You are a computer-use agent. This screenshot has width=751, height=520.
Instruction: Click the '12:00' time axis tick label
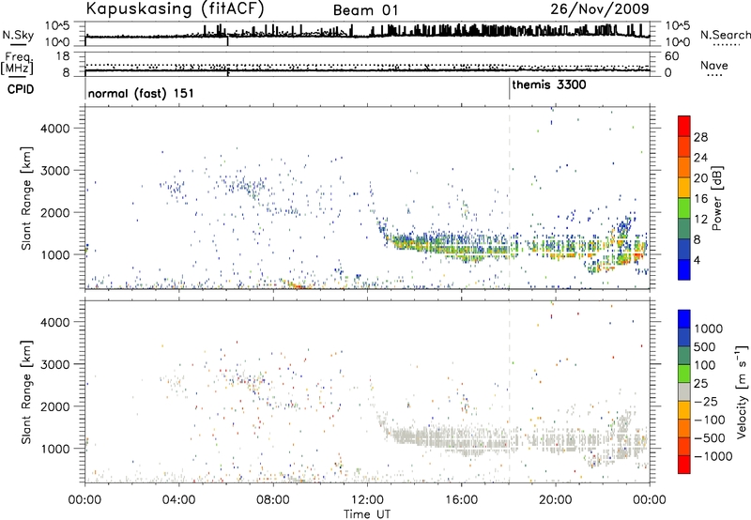pyautogui.click(x=367, y=500)
